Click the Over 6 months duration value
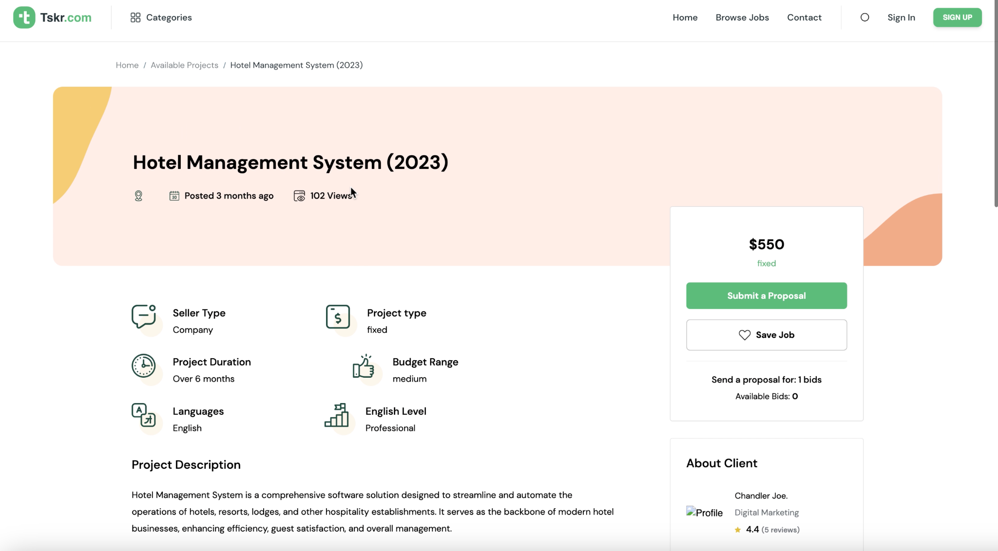The width and height of the screenshot is (998, 551). pos(203,379)
